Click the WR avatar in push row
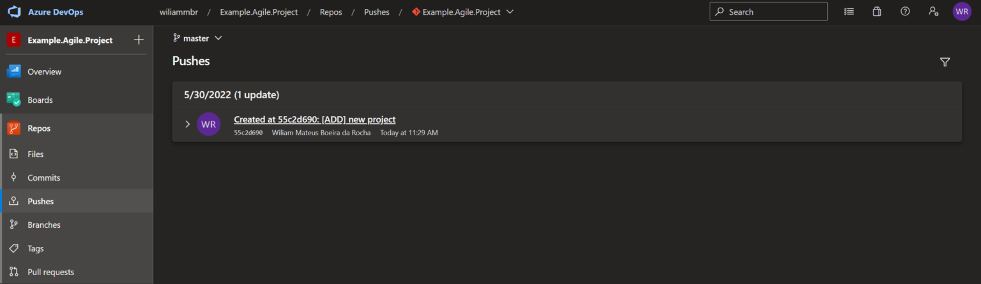981x284 pixels. (x=209, y=124)
